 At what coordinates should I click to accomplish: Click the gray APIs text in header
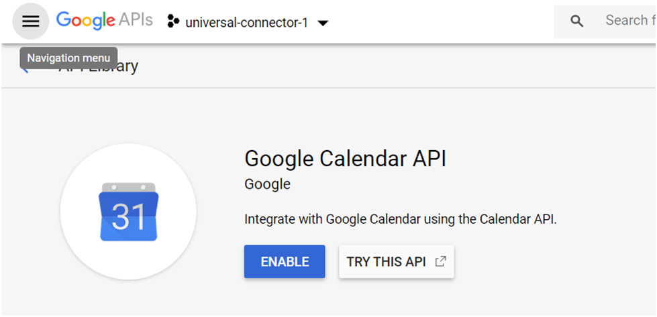point(136,19)
